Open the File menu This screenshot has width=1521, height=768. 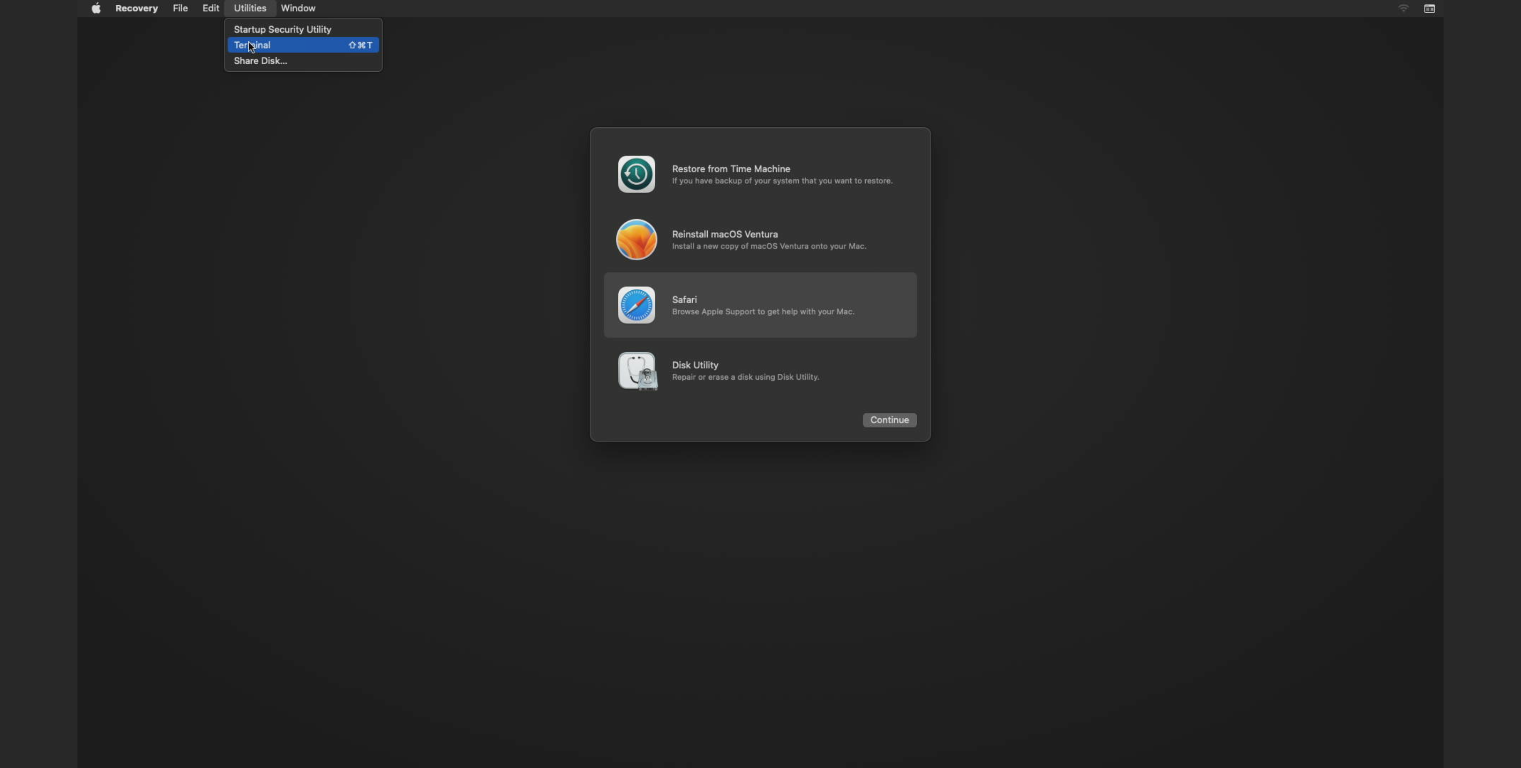pos(180,7)
